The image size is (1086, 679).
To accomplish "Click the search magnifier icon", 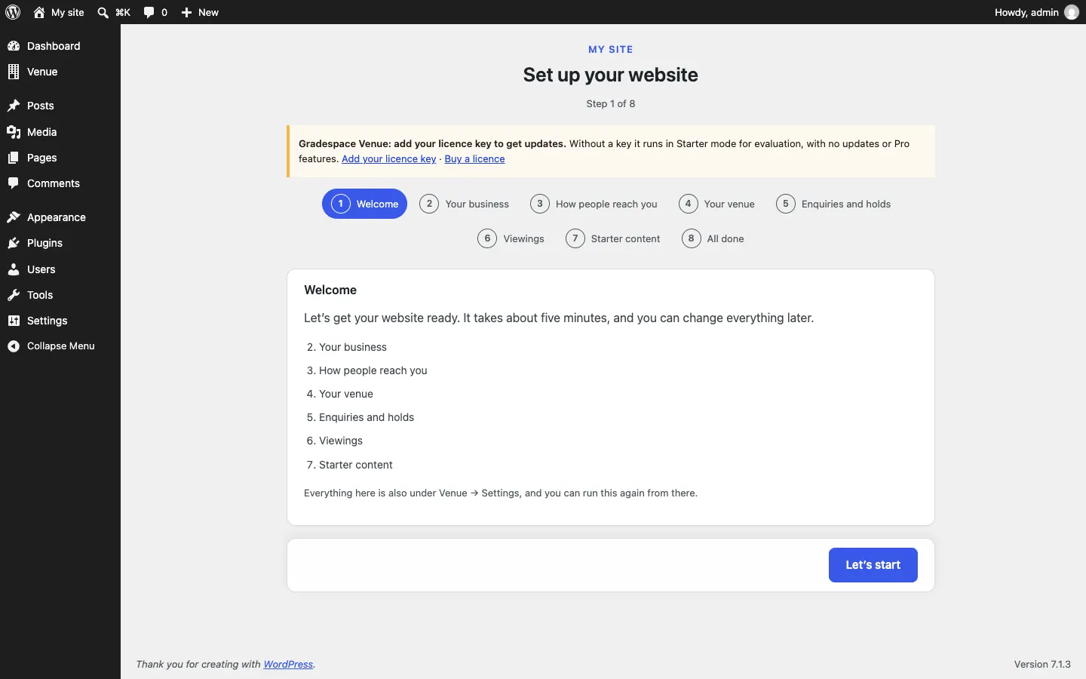I will click(103, 12).
